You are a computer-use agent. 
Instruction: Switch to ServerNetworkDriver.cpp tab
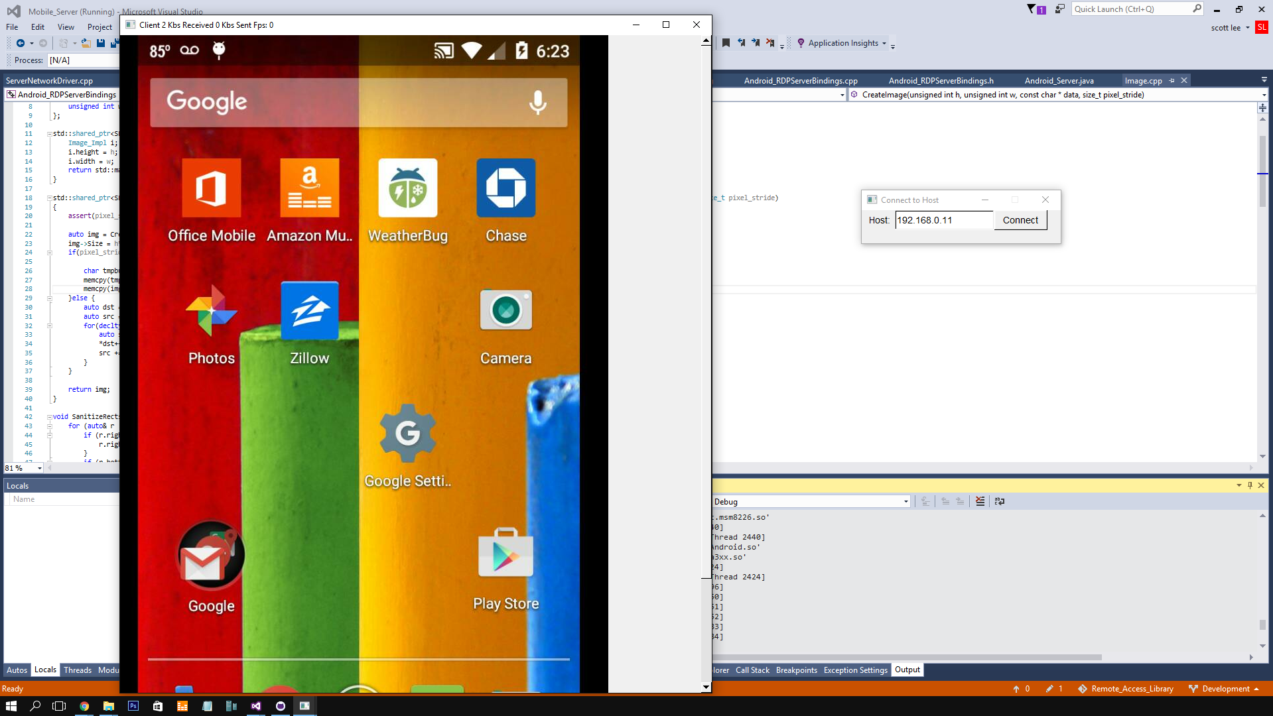(x=50, y=81)
